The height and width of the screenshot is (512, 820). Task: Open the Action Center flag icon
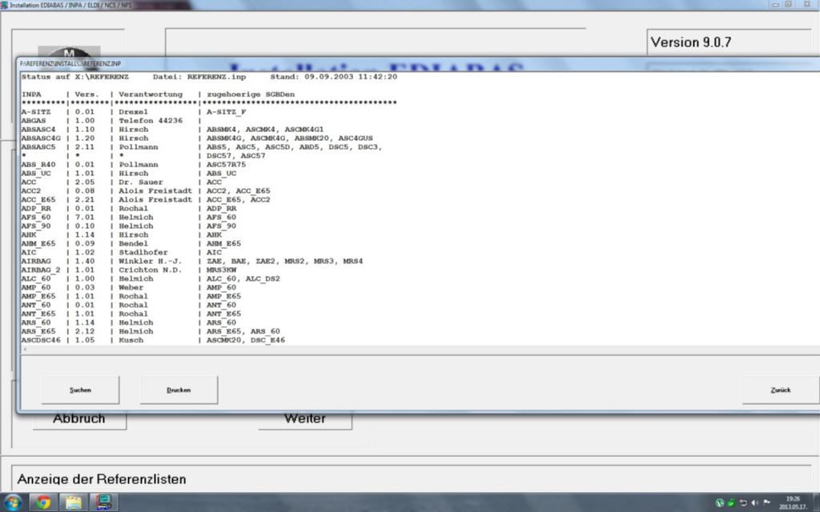(x=766, y=502)
